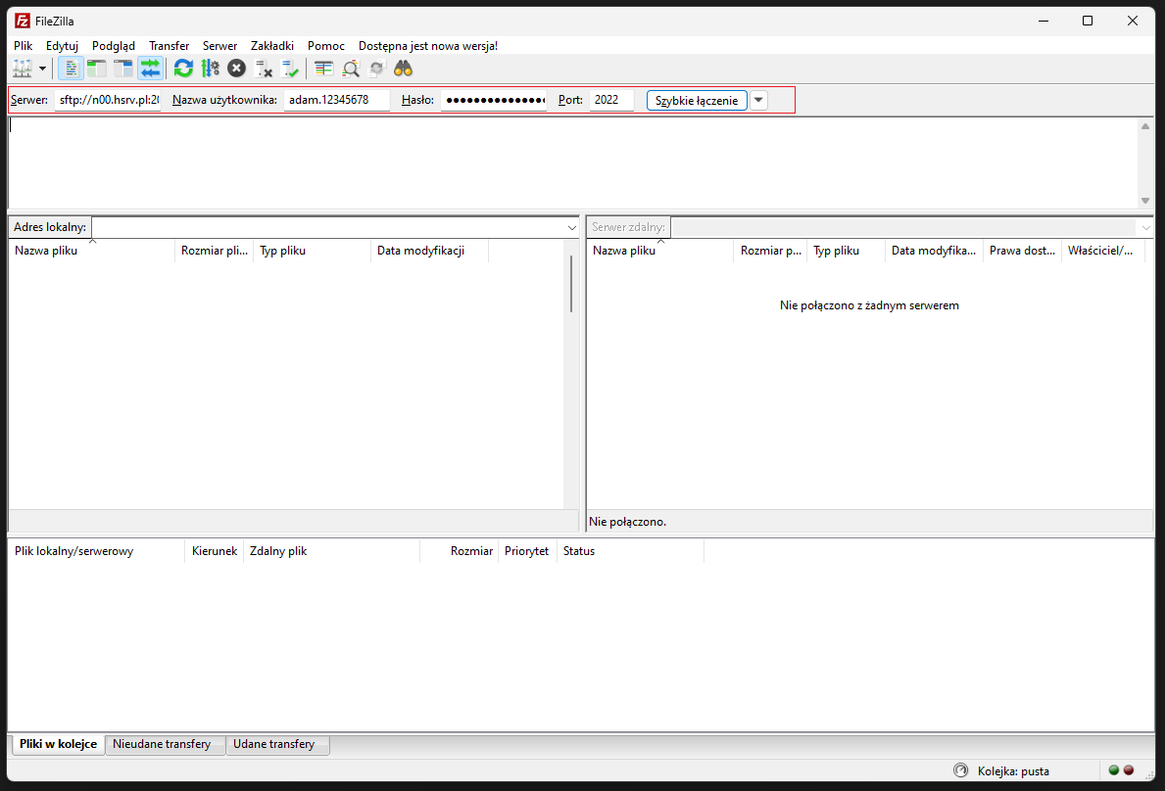The width and height of the screenshot is (1165, 791).
Task: Click the Hasło password field
Action: point(493,99)
